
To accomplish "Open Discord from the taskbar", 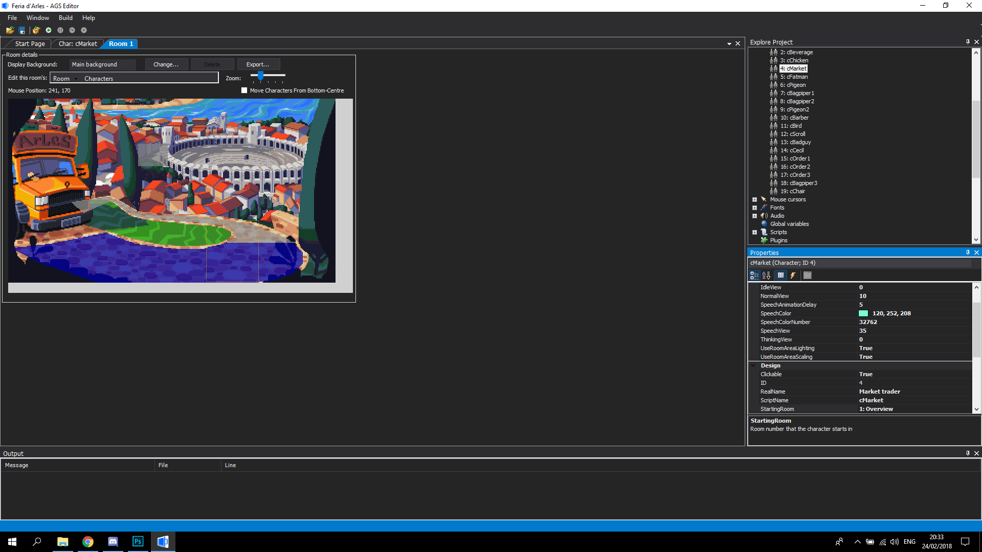I will tap(113, 542).
